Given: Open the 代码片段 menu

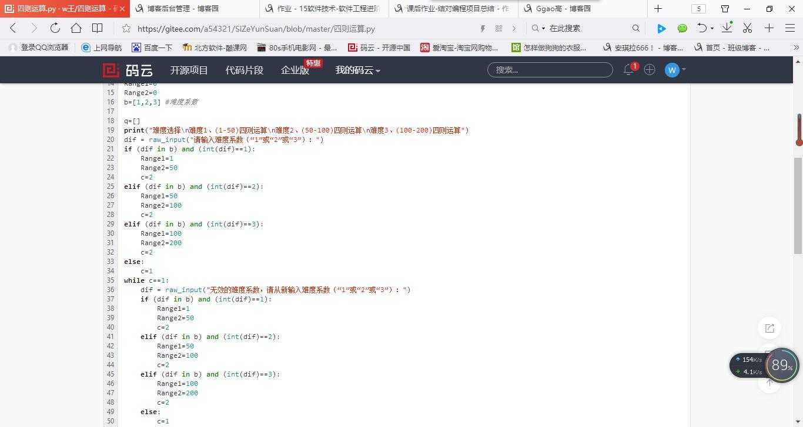Looking at the screenshot, I should (245, 70).
